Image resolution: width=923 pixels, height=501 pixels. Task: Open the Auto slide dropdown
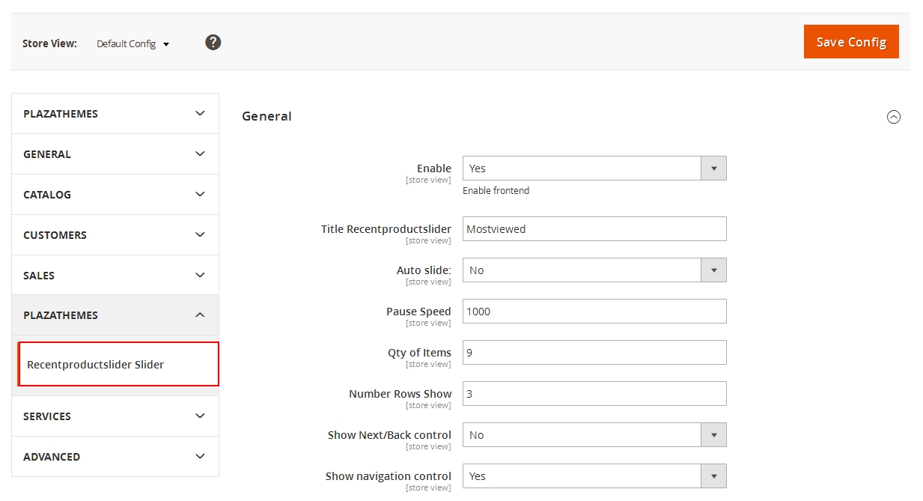594,270
